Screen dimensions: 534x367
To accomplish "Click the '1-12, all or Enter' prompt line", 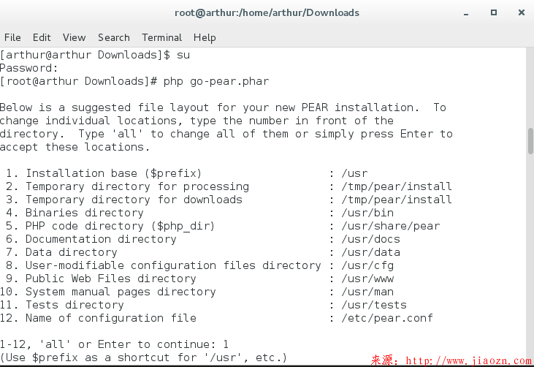I will 113,344.
